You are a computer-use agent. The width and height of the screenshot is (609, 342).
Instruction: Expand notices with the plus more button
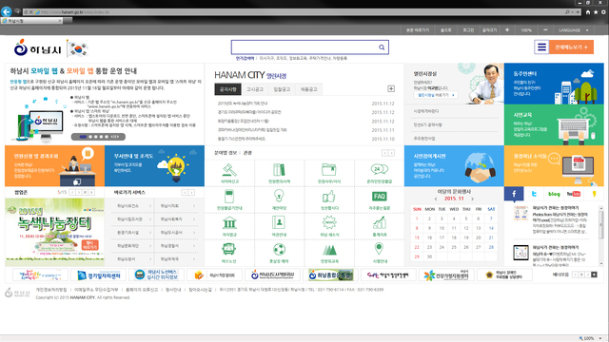pos(391,88)
